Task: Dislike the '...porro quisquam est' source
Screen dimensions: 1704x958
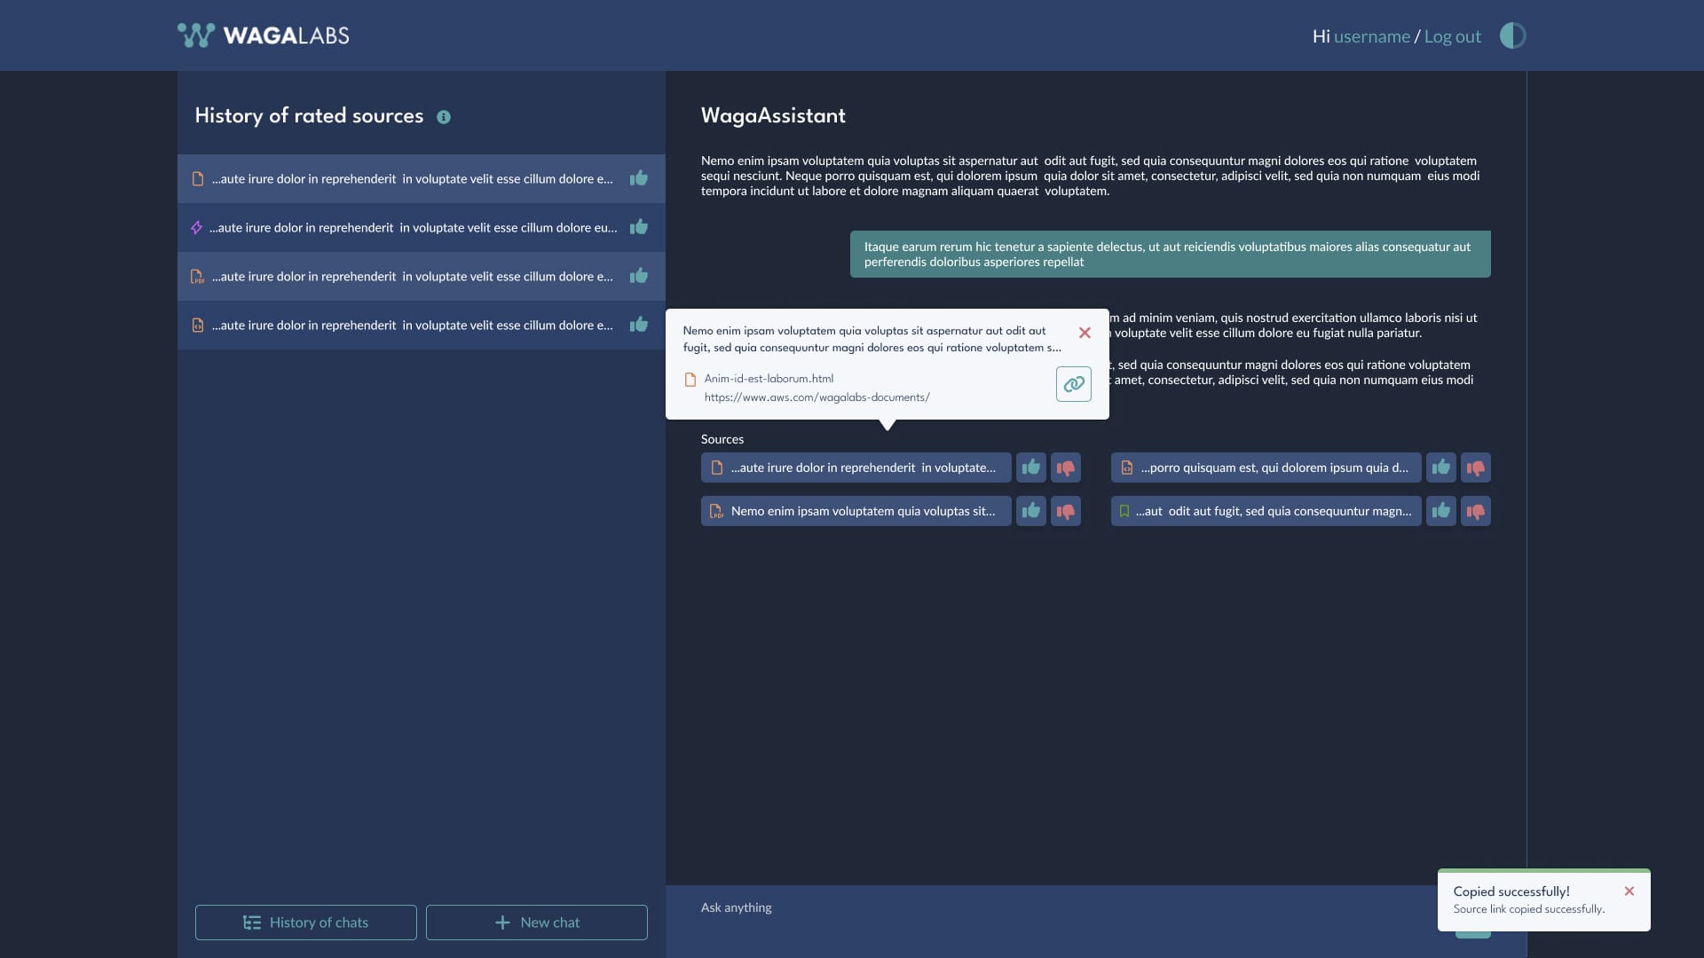Action: click(1476, 467)
